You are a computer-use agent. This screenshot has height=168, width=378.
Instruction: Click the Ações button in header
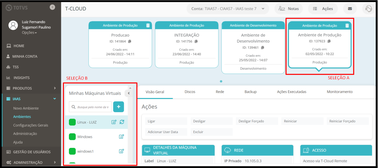point(323,9)
